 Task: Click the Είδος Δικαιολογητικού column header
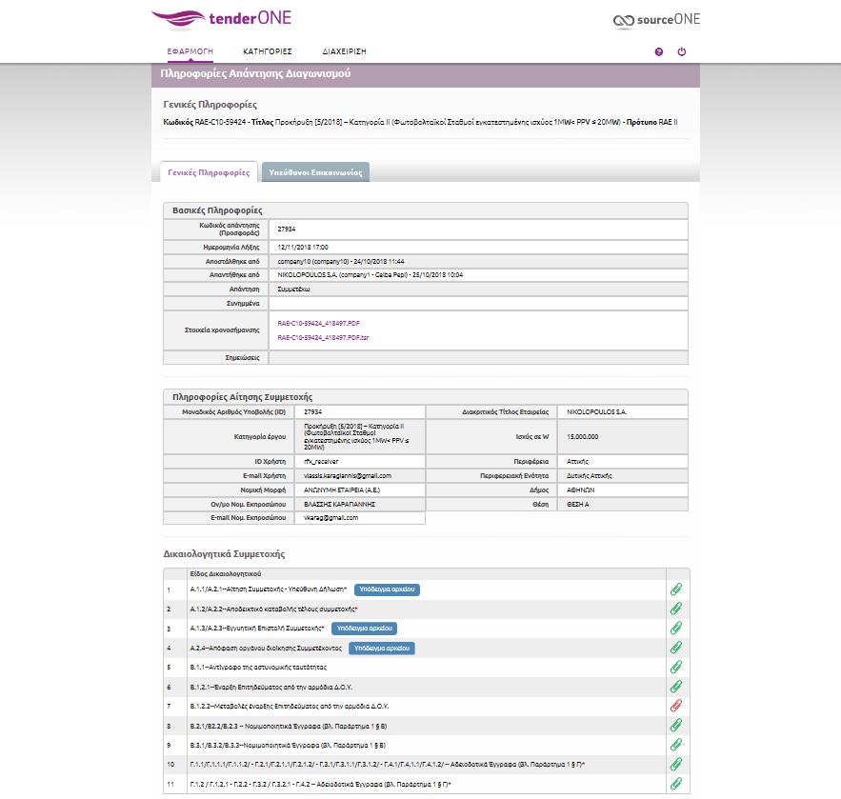226,574
